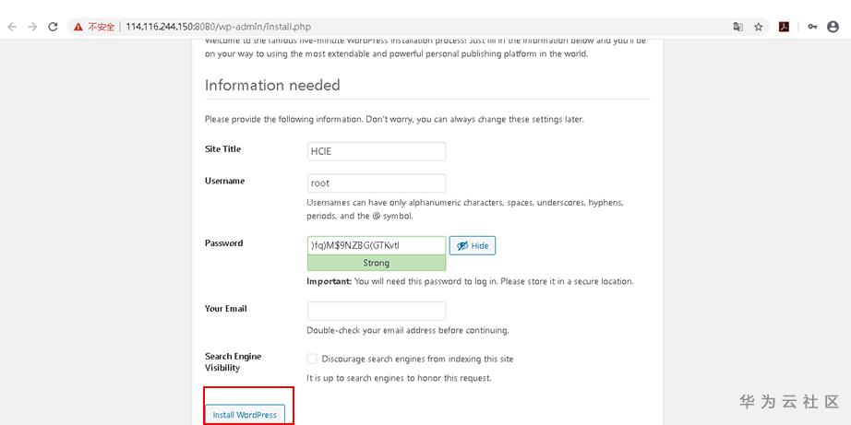Open the translate page icon
The image size is (851, 425).
click(737, 27)
